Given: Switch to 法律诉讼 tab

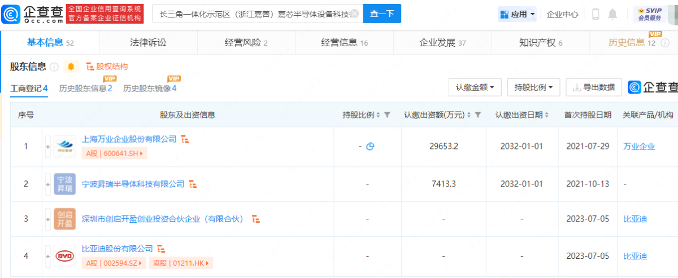Looking at the screenshot, I should [x=148, y=42].
